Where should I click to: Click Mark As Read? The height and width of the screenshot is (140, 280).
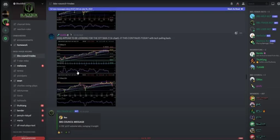(x=235, y=9)
